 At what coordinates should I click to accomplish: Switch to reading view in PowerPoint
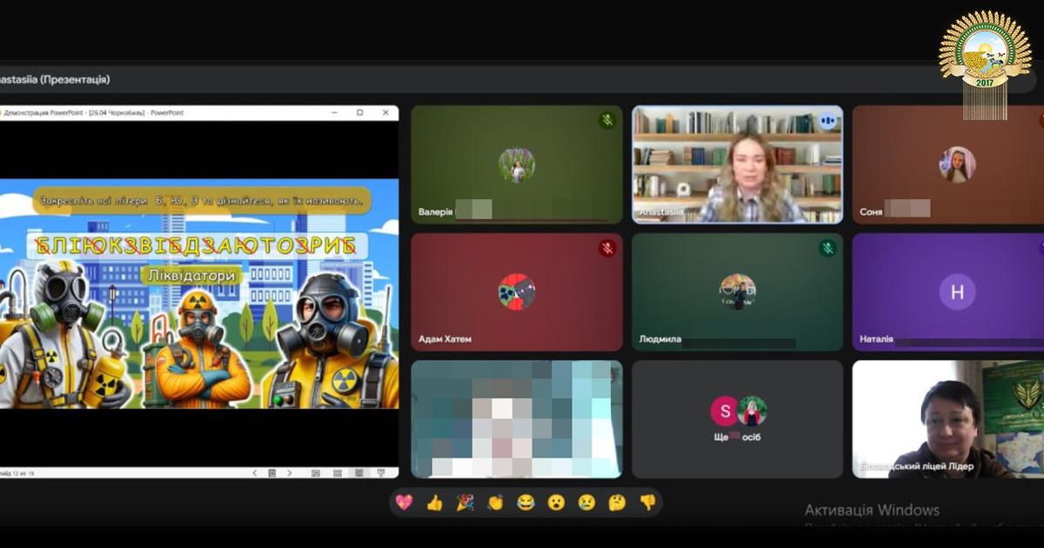pos(358,473)
